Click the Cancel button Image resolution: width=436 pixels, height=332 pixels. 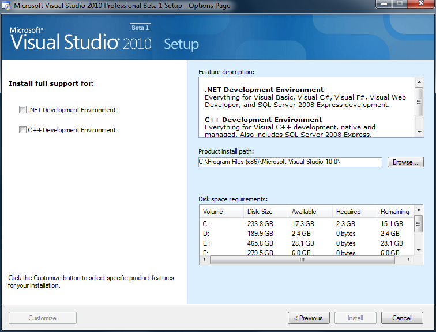click(x=402, y=318)
